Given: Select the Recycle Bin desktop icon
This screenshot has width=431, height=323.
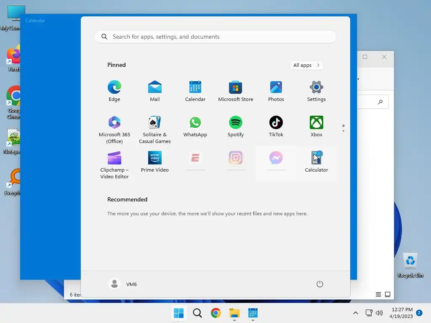Looking at the screenshot, I should (x=410, y=265).
